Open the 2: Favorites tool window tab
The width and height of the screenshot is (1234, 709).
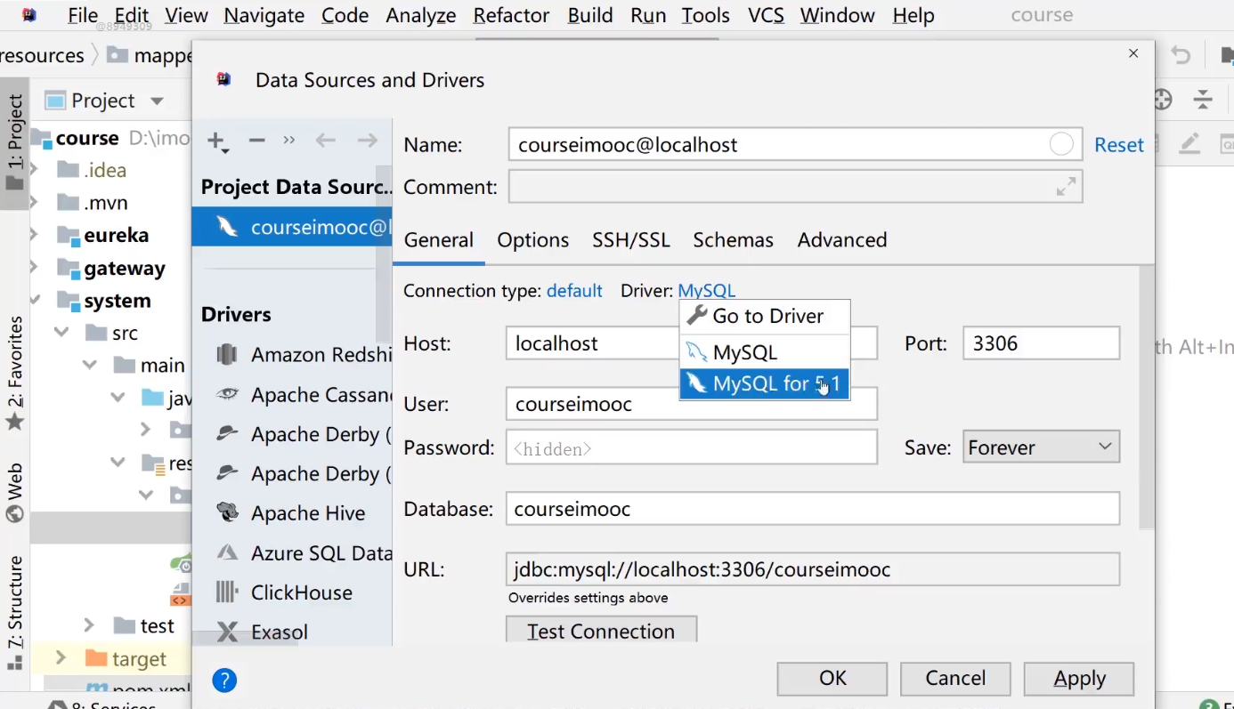coord(15,374)
